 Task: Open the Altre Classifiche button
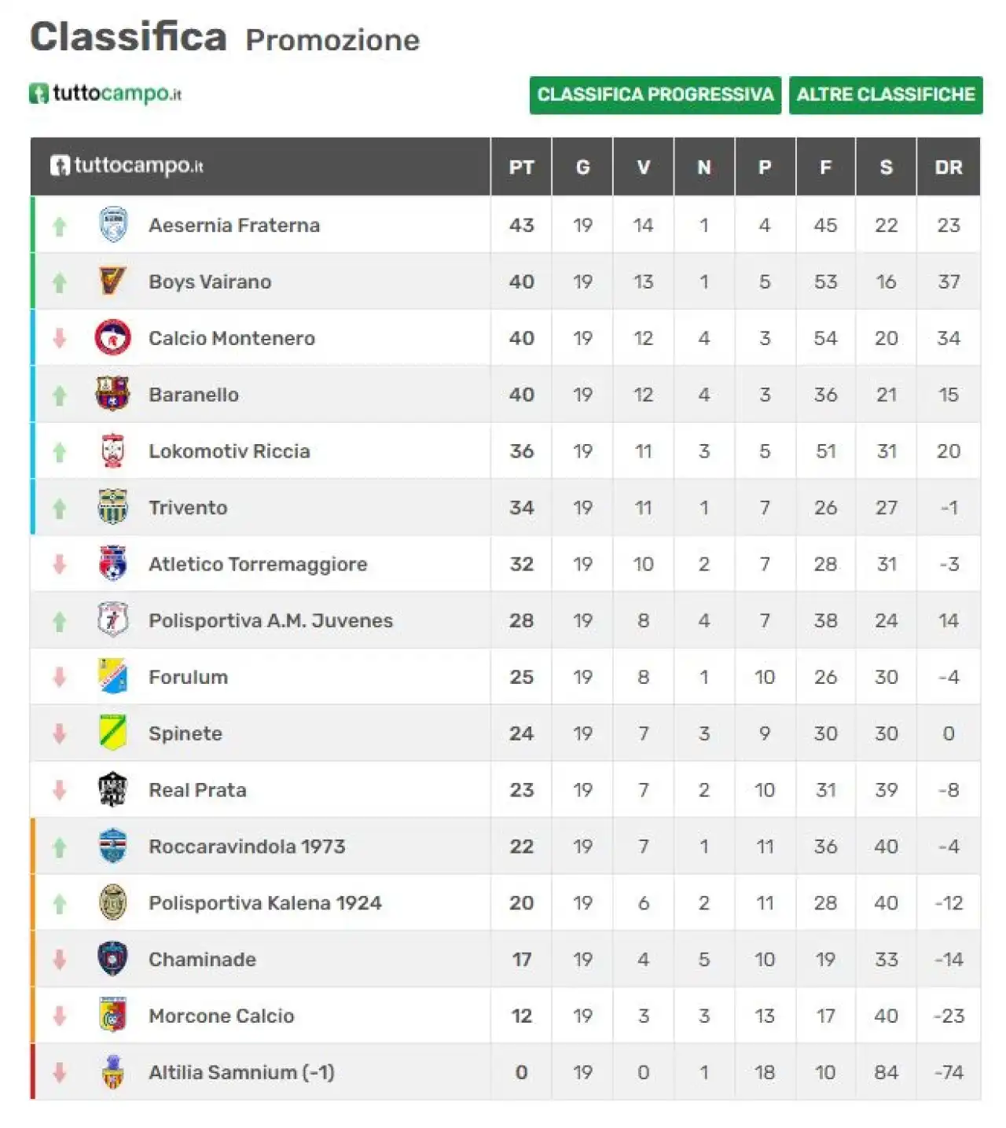tap(886, 95)
